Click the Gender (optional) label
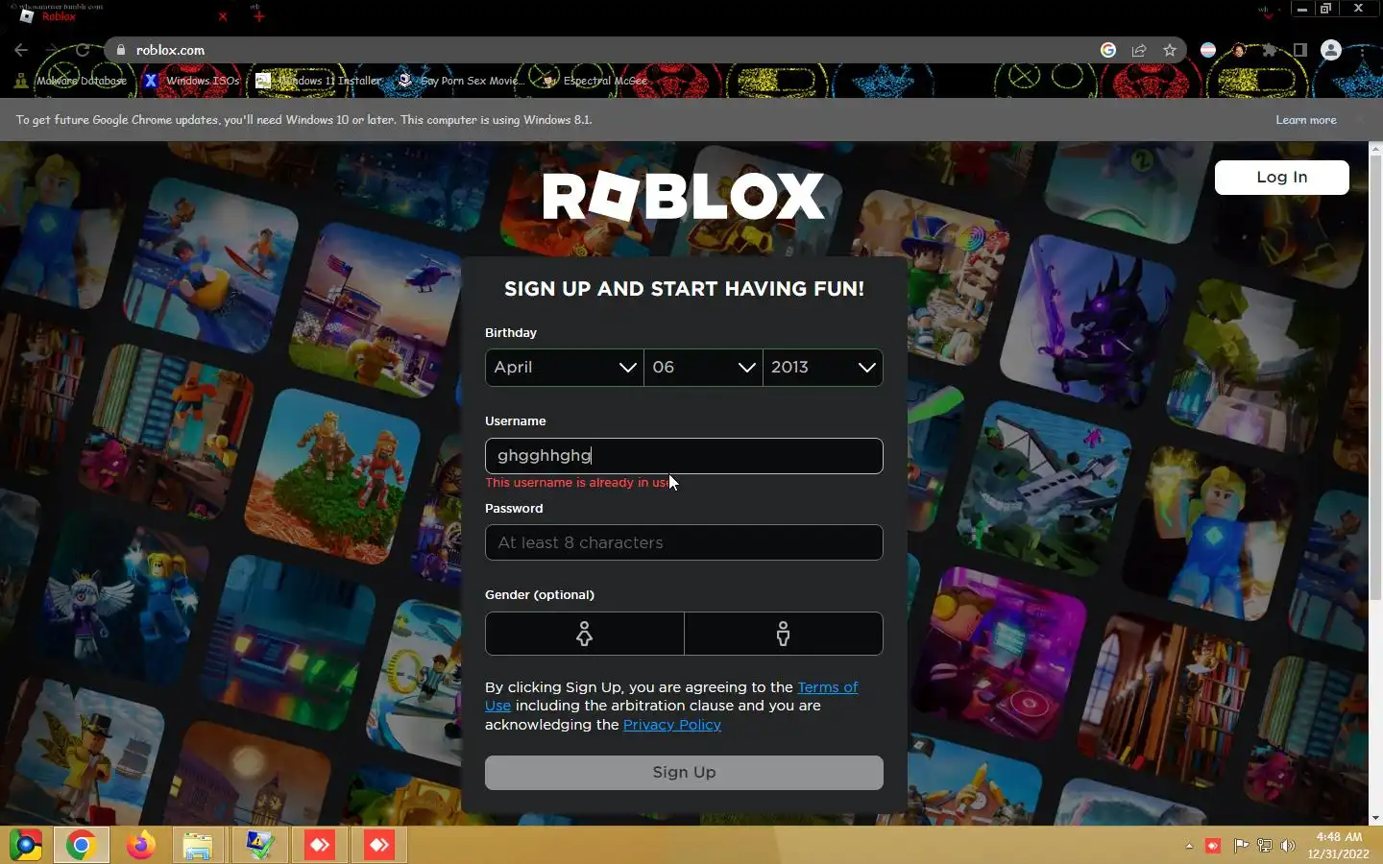This screenshot has width=1383, height=864. click(x=540, y=595)
